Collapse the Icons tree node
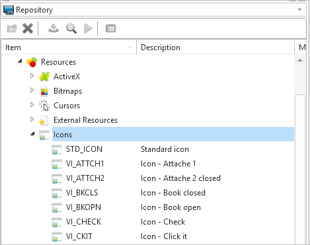This screenshot has height=245, width=310. [32, 133]
